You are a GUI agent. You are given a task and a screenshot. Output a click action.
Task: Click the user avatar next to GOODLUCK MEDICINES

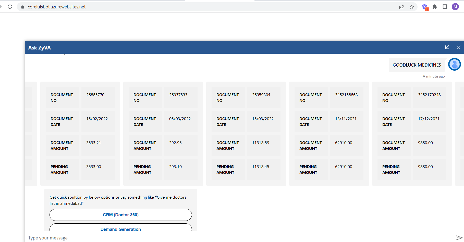point(454,64)
